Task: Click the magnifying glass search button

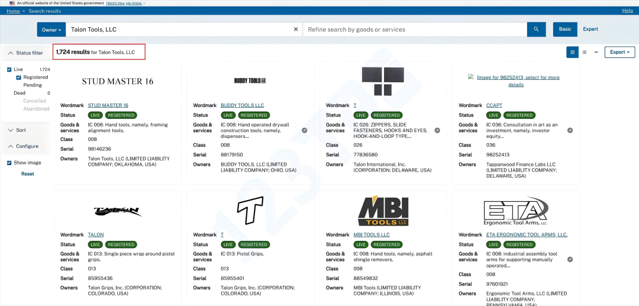Action: pyautogui.click(x=536, y=30)
